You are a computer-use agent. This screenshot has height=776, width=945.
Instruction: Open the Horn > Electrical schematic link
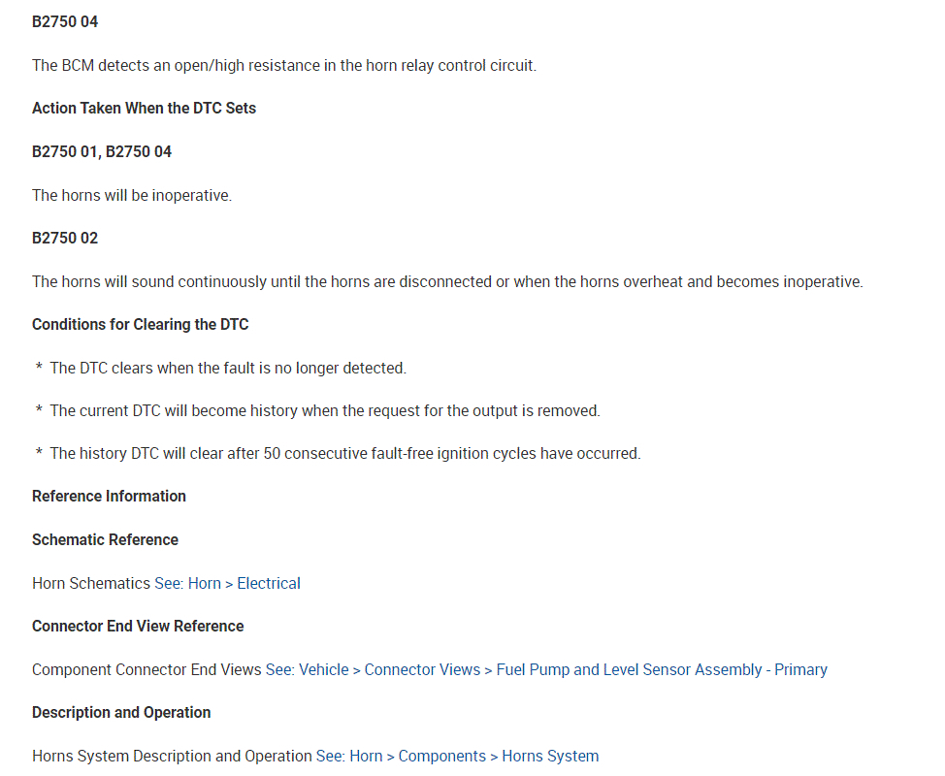227,583
